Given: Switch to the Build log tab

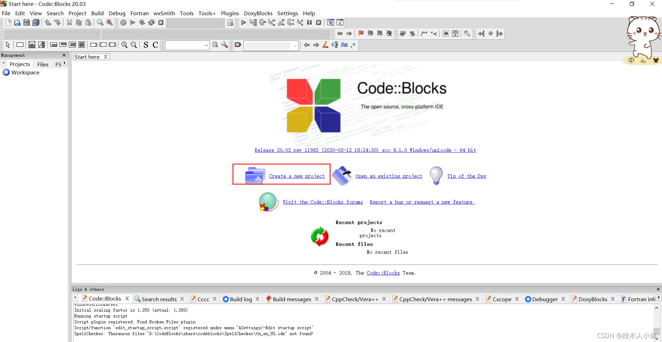Looking at the screenshot, I should [x=241, y=299].
